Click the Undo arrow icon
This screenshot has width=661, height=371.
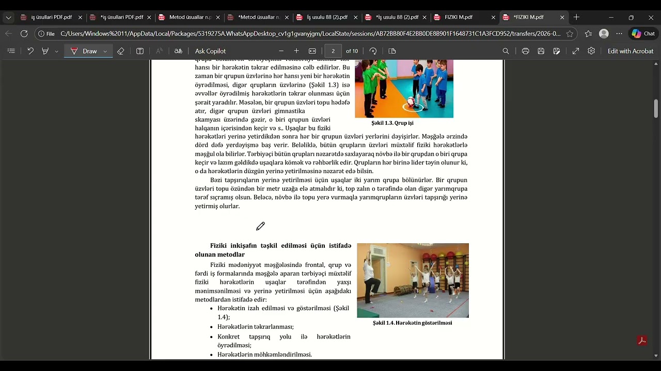(30, 51)
